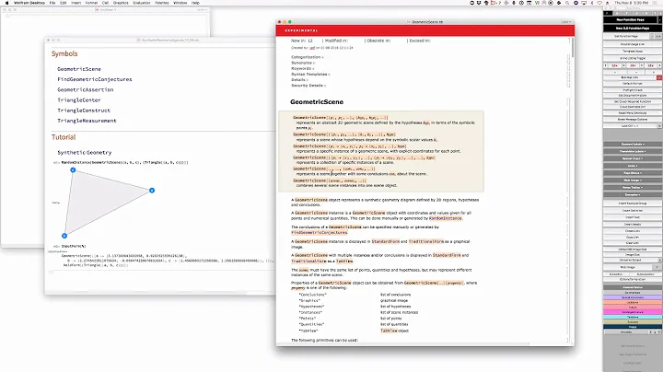Open the Window menu

(180, 3)
